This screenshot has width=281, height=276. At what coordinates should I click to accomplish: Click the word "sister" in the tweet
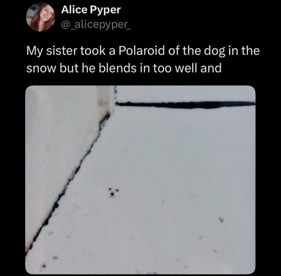click(61, 51)
